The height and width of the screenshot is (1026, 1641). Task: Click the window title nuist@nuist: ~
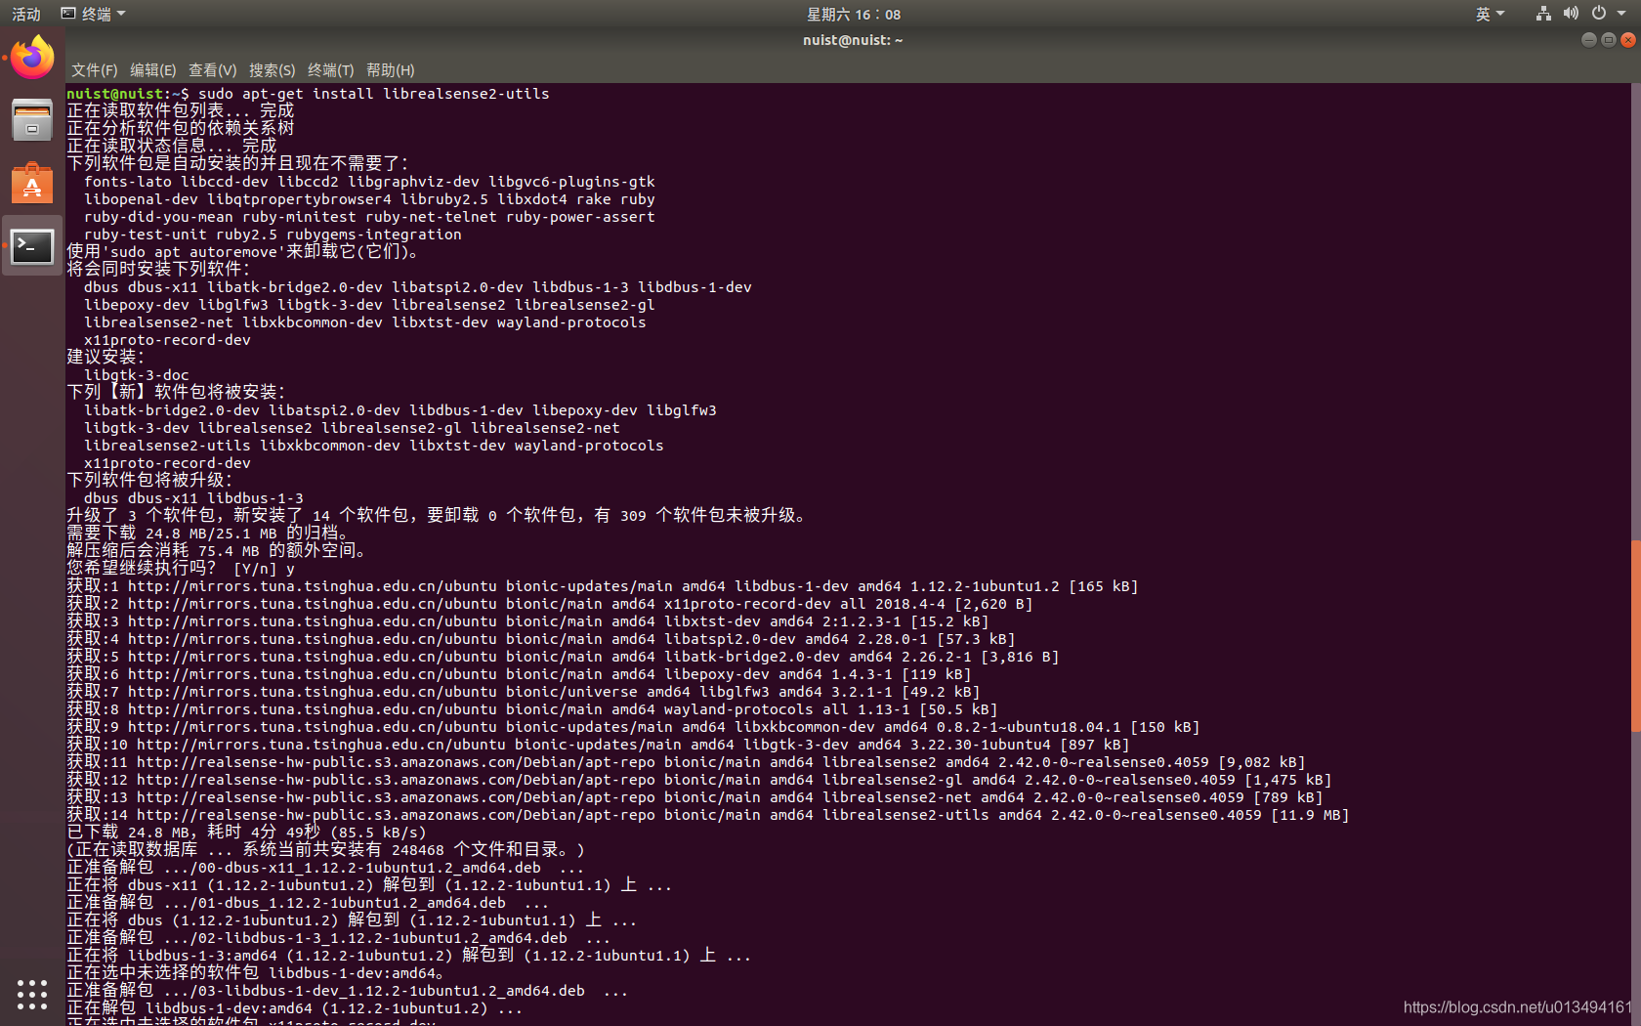coord(853,40)
